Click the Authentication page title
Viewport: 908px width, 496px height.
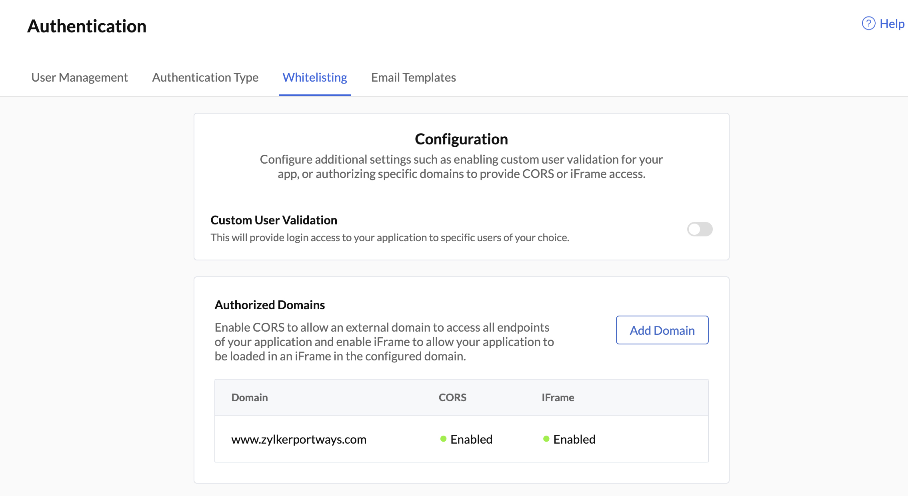(86, 26)
